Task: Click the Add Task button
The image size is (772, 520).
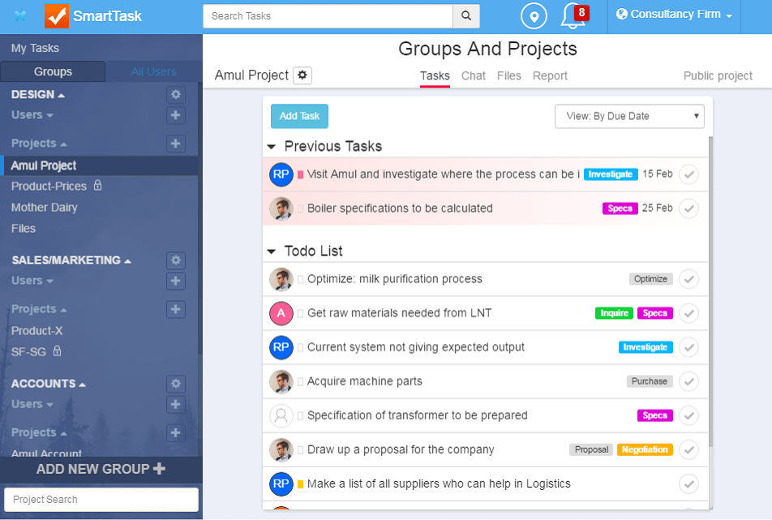Action: point(299,116)
